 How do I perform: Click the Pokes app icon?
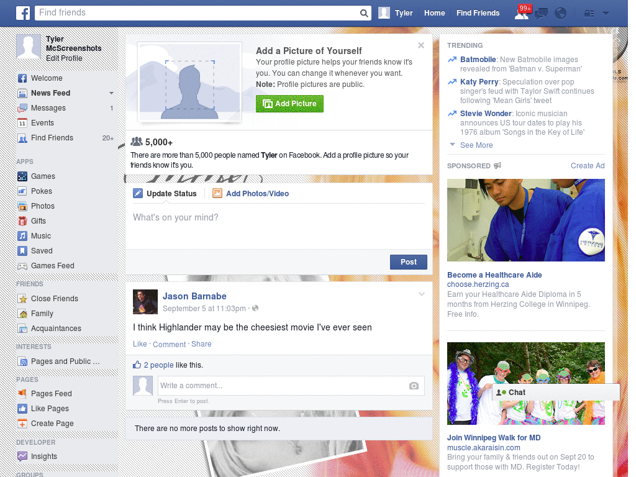pyautogui.click(x=22, y=191)
